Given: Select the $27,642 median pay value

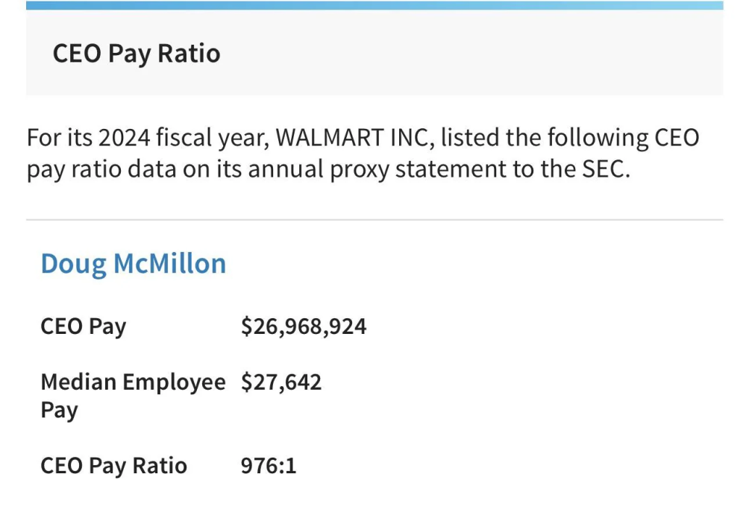Looking at the screenshot, I should coord(281,382).
